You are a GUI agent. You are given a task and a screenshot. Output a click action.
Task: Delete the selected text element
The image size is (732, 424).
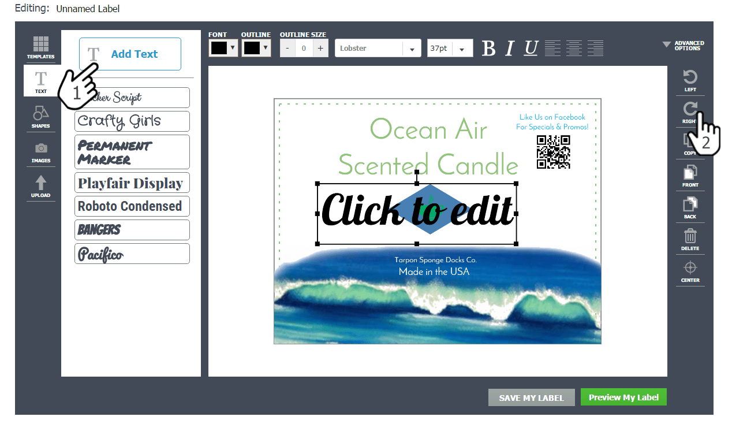690,240
